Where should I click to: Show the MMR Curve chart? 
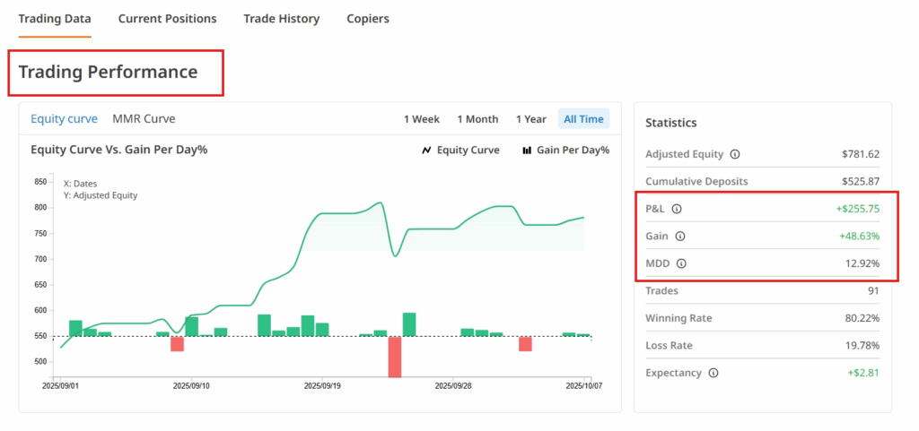[x=144, y=118]
